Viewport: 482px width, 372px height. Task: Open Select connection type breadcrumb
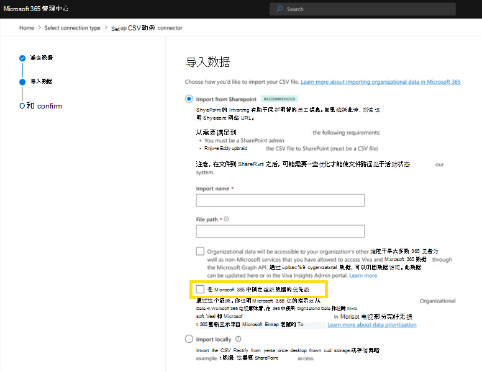pyautogui.click(x=72, y=28)
